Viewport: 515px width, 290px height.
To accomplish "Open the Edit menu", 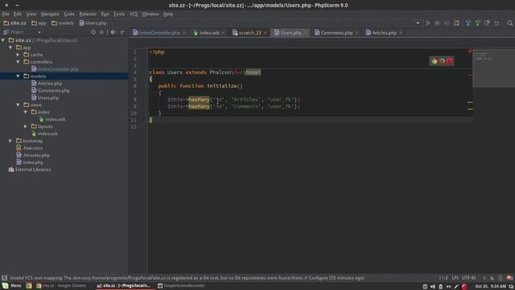I will point(18,14).
